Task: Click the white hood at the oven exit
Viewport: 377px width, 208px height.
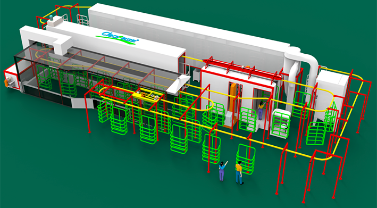Action: pos(178,85)
